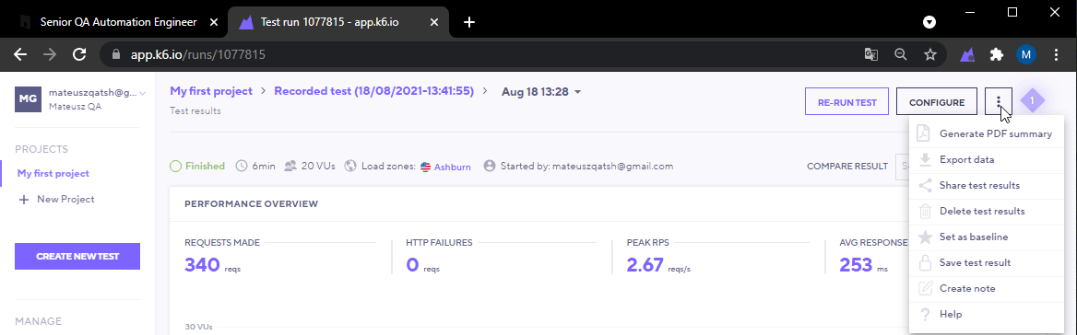Click the 340 requests made value
This screenshot has width=1077, height=335.
pyautogui.click(x=203, y=264)
